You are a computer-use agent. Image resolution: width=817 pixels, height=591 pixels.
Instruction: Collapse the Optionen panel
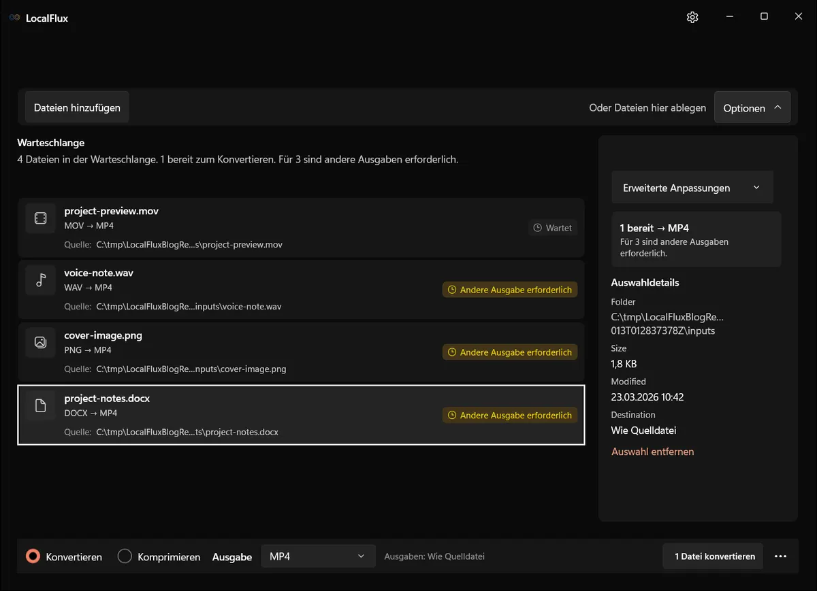(x=752, y=107)
